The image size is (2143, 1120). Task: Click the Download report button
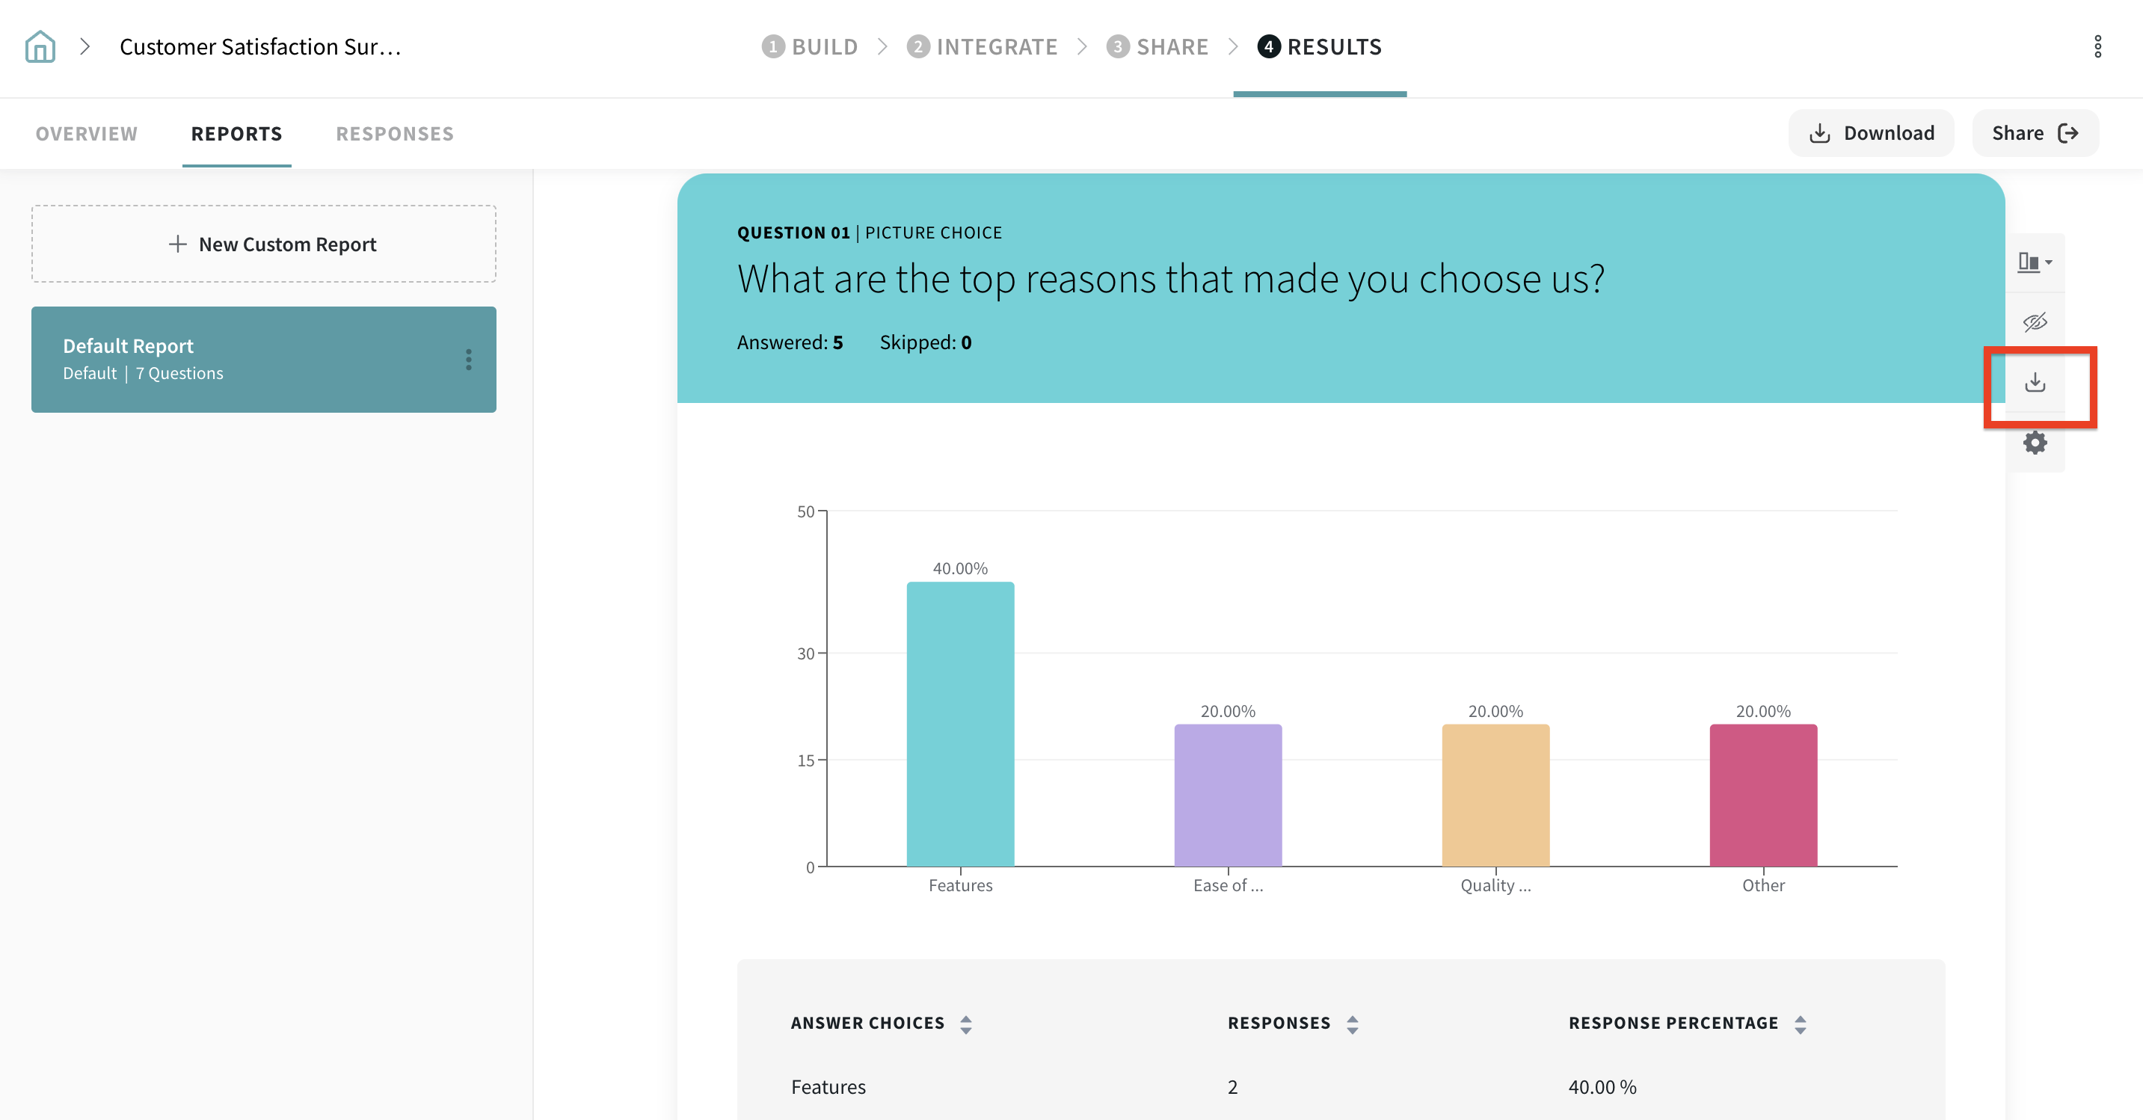tap(1871, 133)
